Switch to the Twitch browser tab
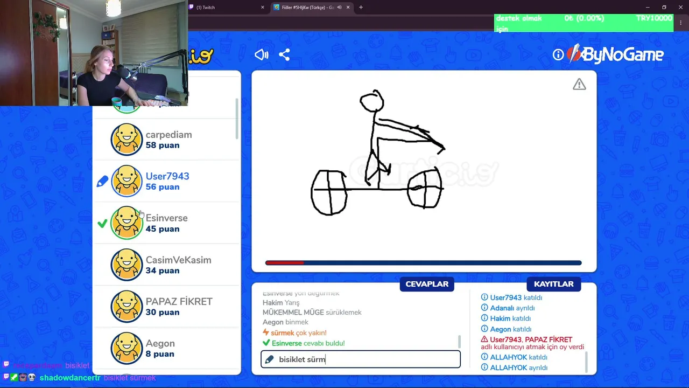This screenshot has width=689, height=388. click(x=227, y=8)
